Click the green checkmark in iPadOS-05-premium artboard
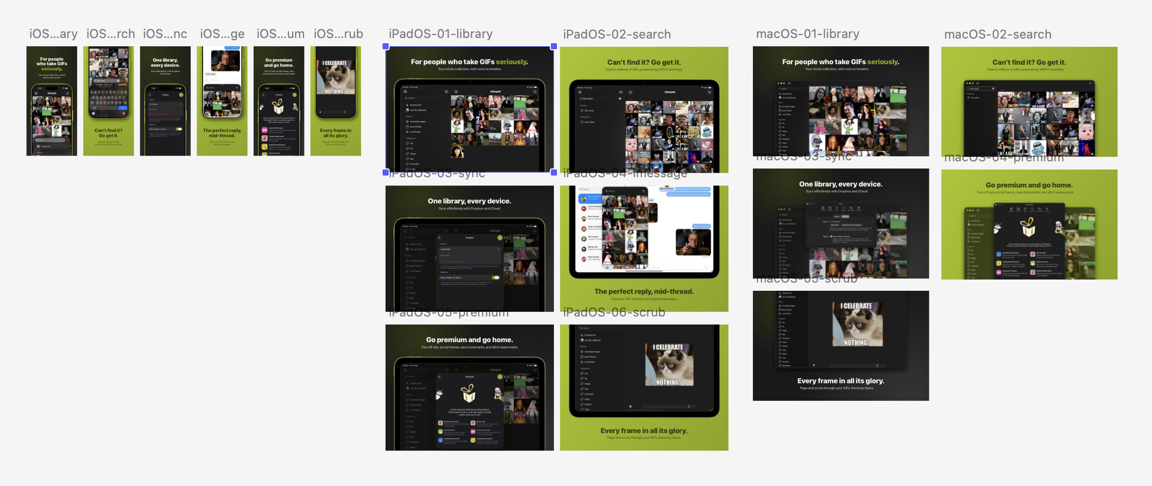The height and width of the screenshot is (486, 1152). click(x=500, y=377)
